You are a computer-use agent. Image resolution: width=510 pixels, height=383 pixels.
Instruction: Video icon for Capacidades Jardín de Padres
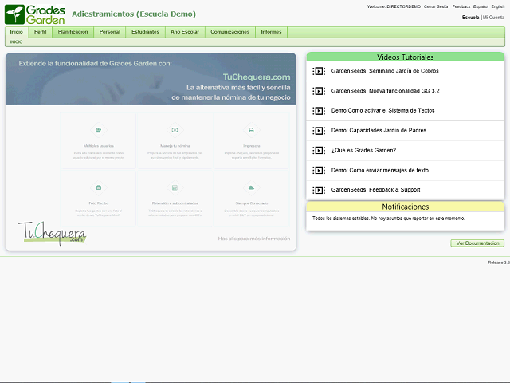pos(319,131)
